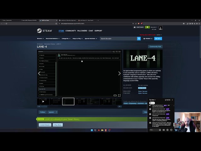
Task: Show the previous screenshot with left arrow
Action: [x=39, y=73]
